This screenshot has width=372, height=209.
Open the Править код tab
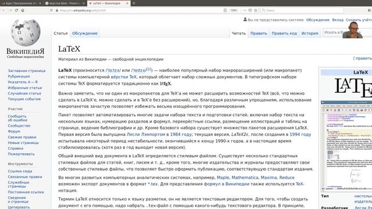click(x=284, y=33)
